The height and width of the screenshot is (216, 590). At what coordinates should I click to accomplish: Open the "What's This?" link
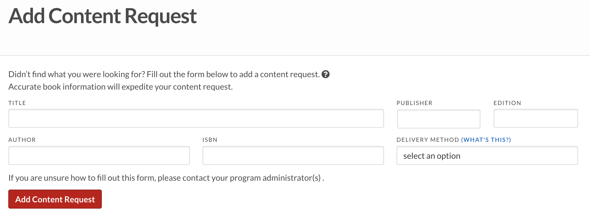(x=486, y=140)
